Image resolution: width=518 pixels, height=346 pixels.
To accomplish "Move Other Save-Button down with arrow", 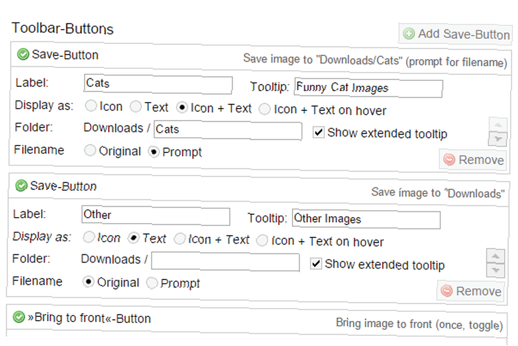I will point(495,270).
